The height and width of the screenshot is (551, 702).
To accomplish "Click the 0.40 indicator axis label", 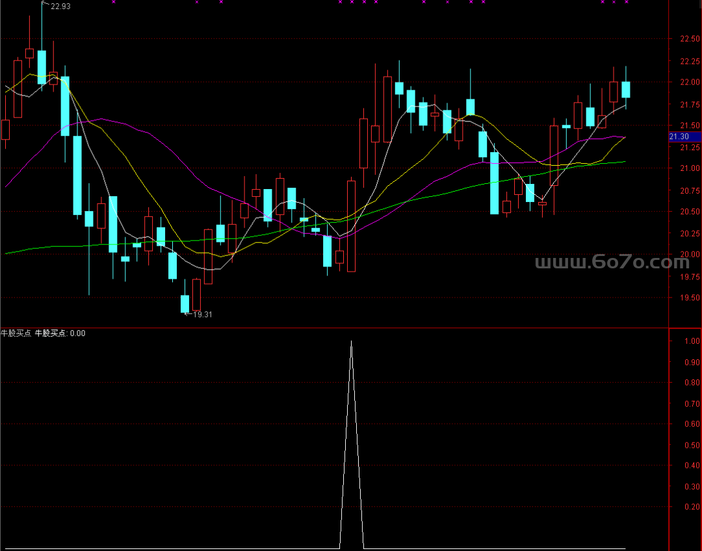I will pyautogui.click(x=692, y=465).
